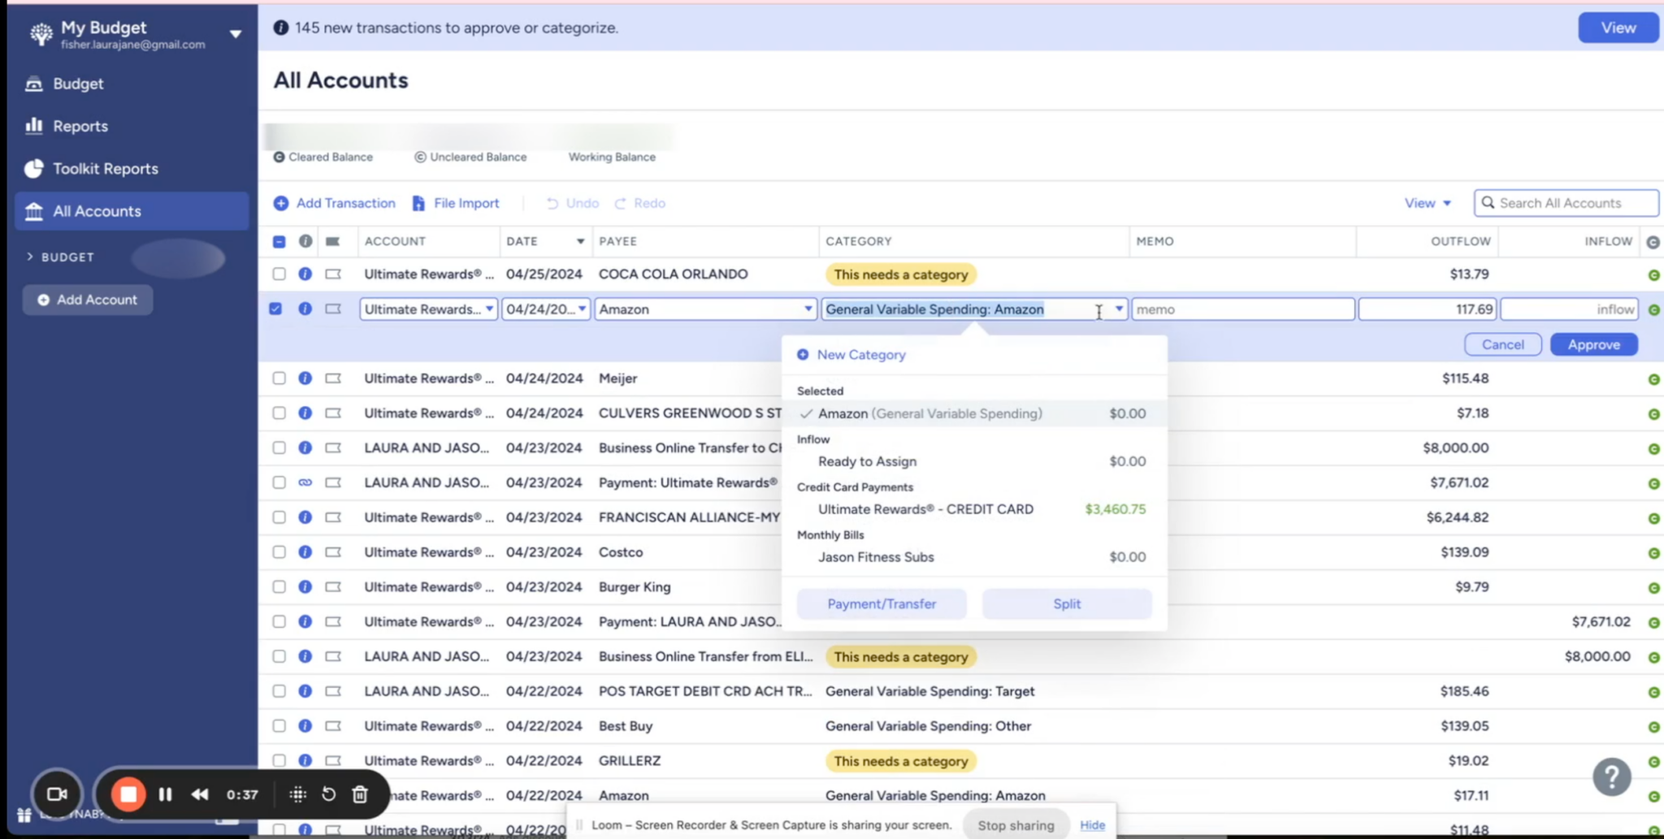Click the File Import icon
Screen dimensions: 1664x839
(x=418, y=203)
